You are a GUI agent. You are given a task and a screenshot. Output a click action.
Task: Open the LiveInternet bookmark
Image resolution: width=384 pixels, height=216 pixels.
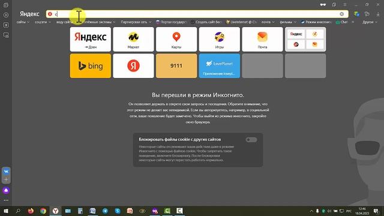pos(241,22)
